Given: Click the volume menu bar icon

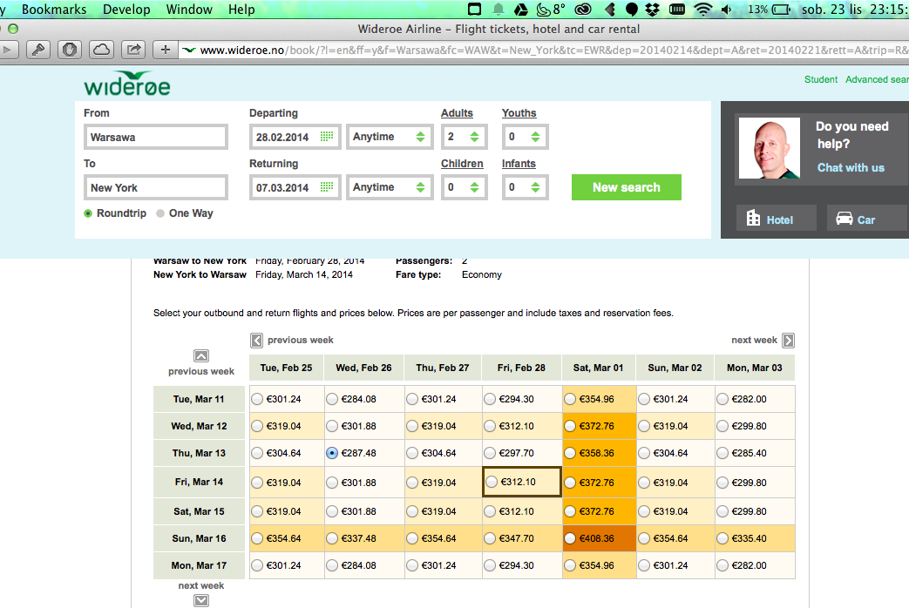Looking at the screenshot, I should [x=726, y=10].
